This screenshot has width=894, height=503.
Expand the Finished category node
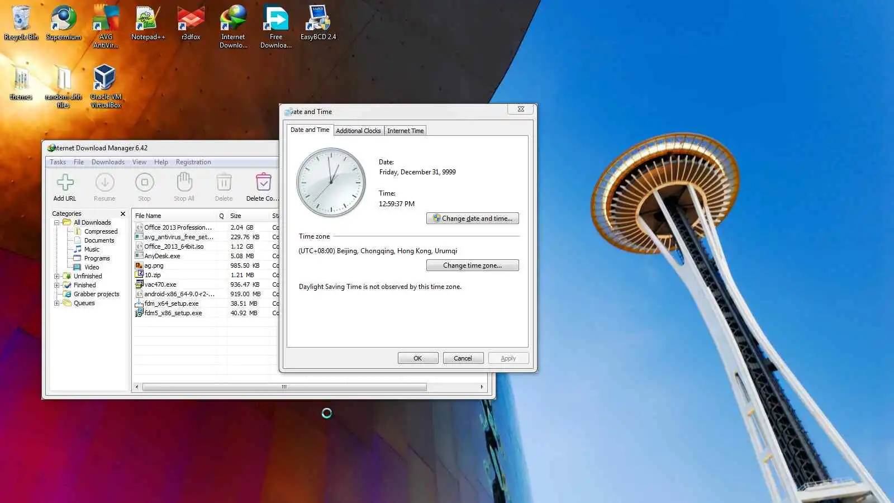click(x=56, y=285)
